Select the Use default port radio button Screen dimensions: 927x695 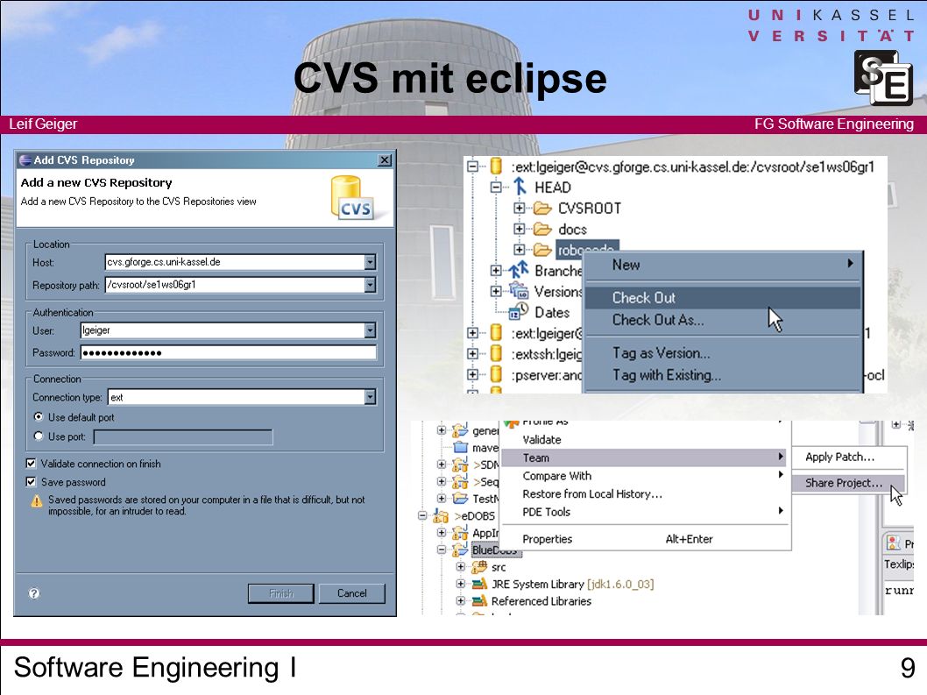[x=39, y=417]
